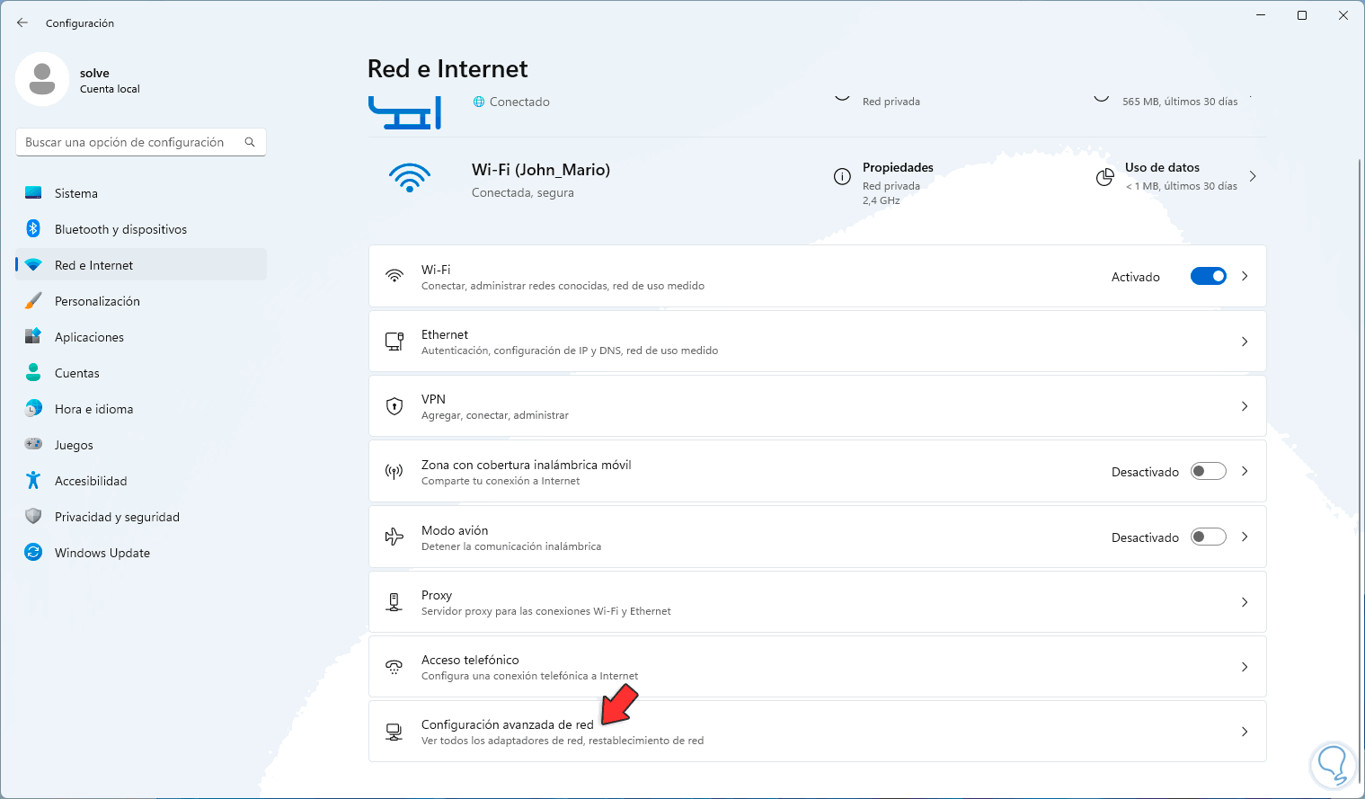The image size is (1365, 799).
Task: Click the back arrow in Configuración
Action: tap(22, 22)
